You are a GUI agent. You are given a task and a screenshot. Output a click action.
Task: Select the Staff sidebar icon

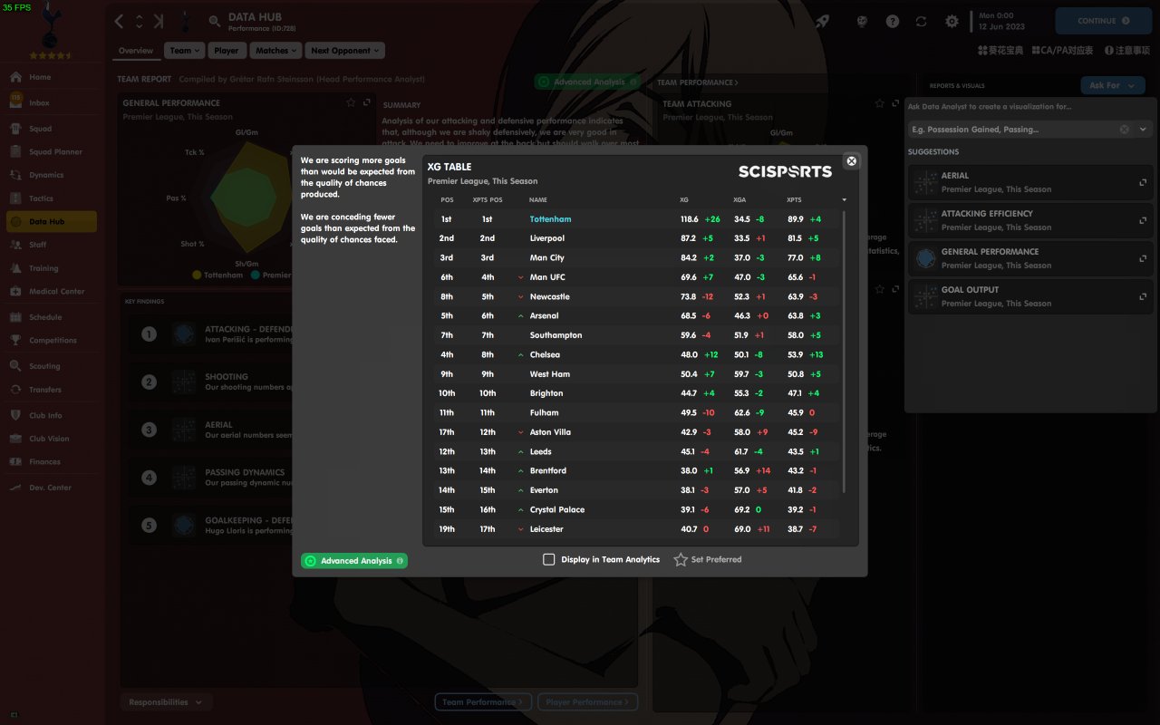point(15,245)
